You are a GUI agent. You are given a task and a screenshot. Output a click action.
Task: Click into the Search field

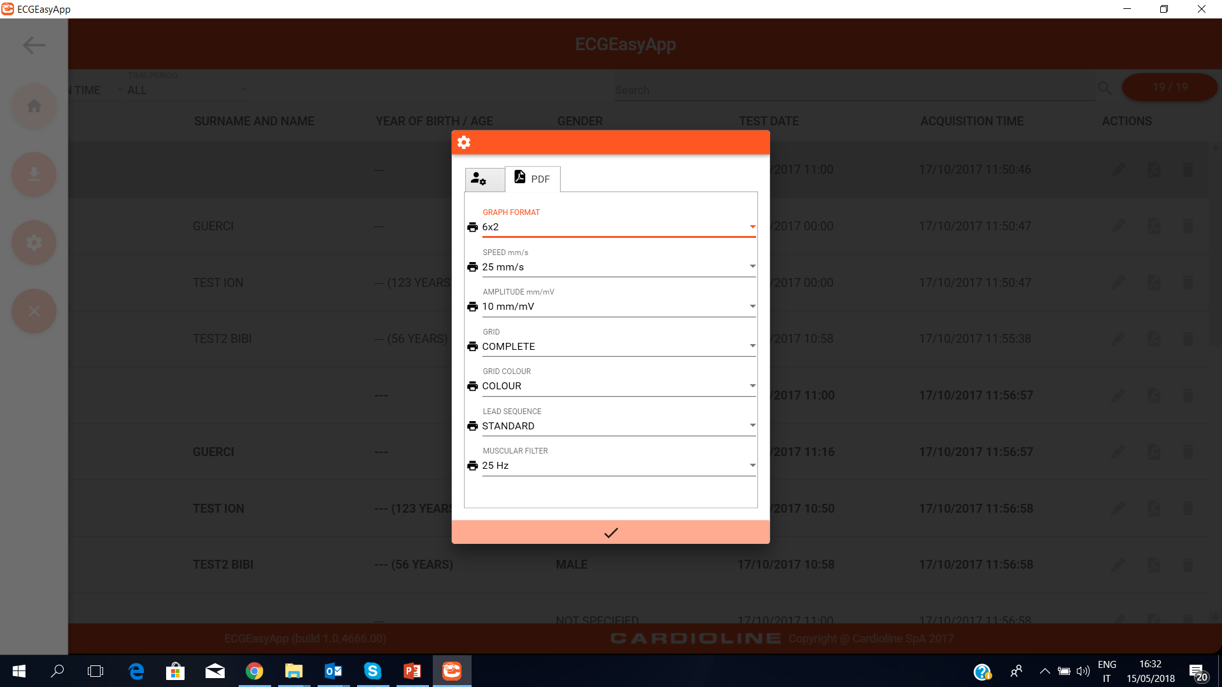[x=853, y=90]
